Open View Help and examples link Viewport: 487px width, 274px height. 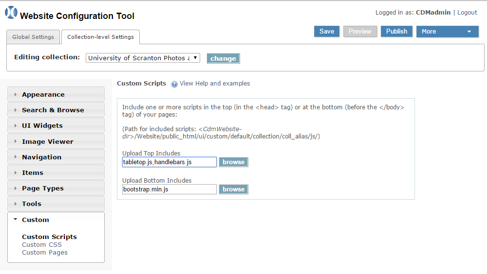click(x=215, y=84)
